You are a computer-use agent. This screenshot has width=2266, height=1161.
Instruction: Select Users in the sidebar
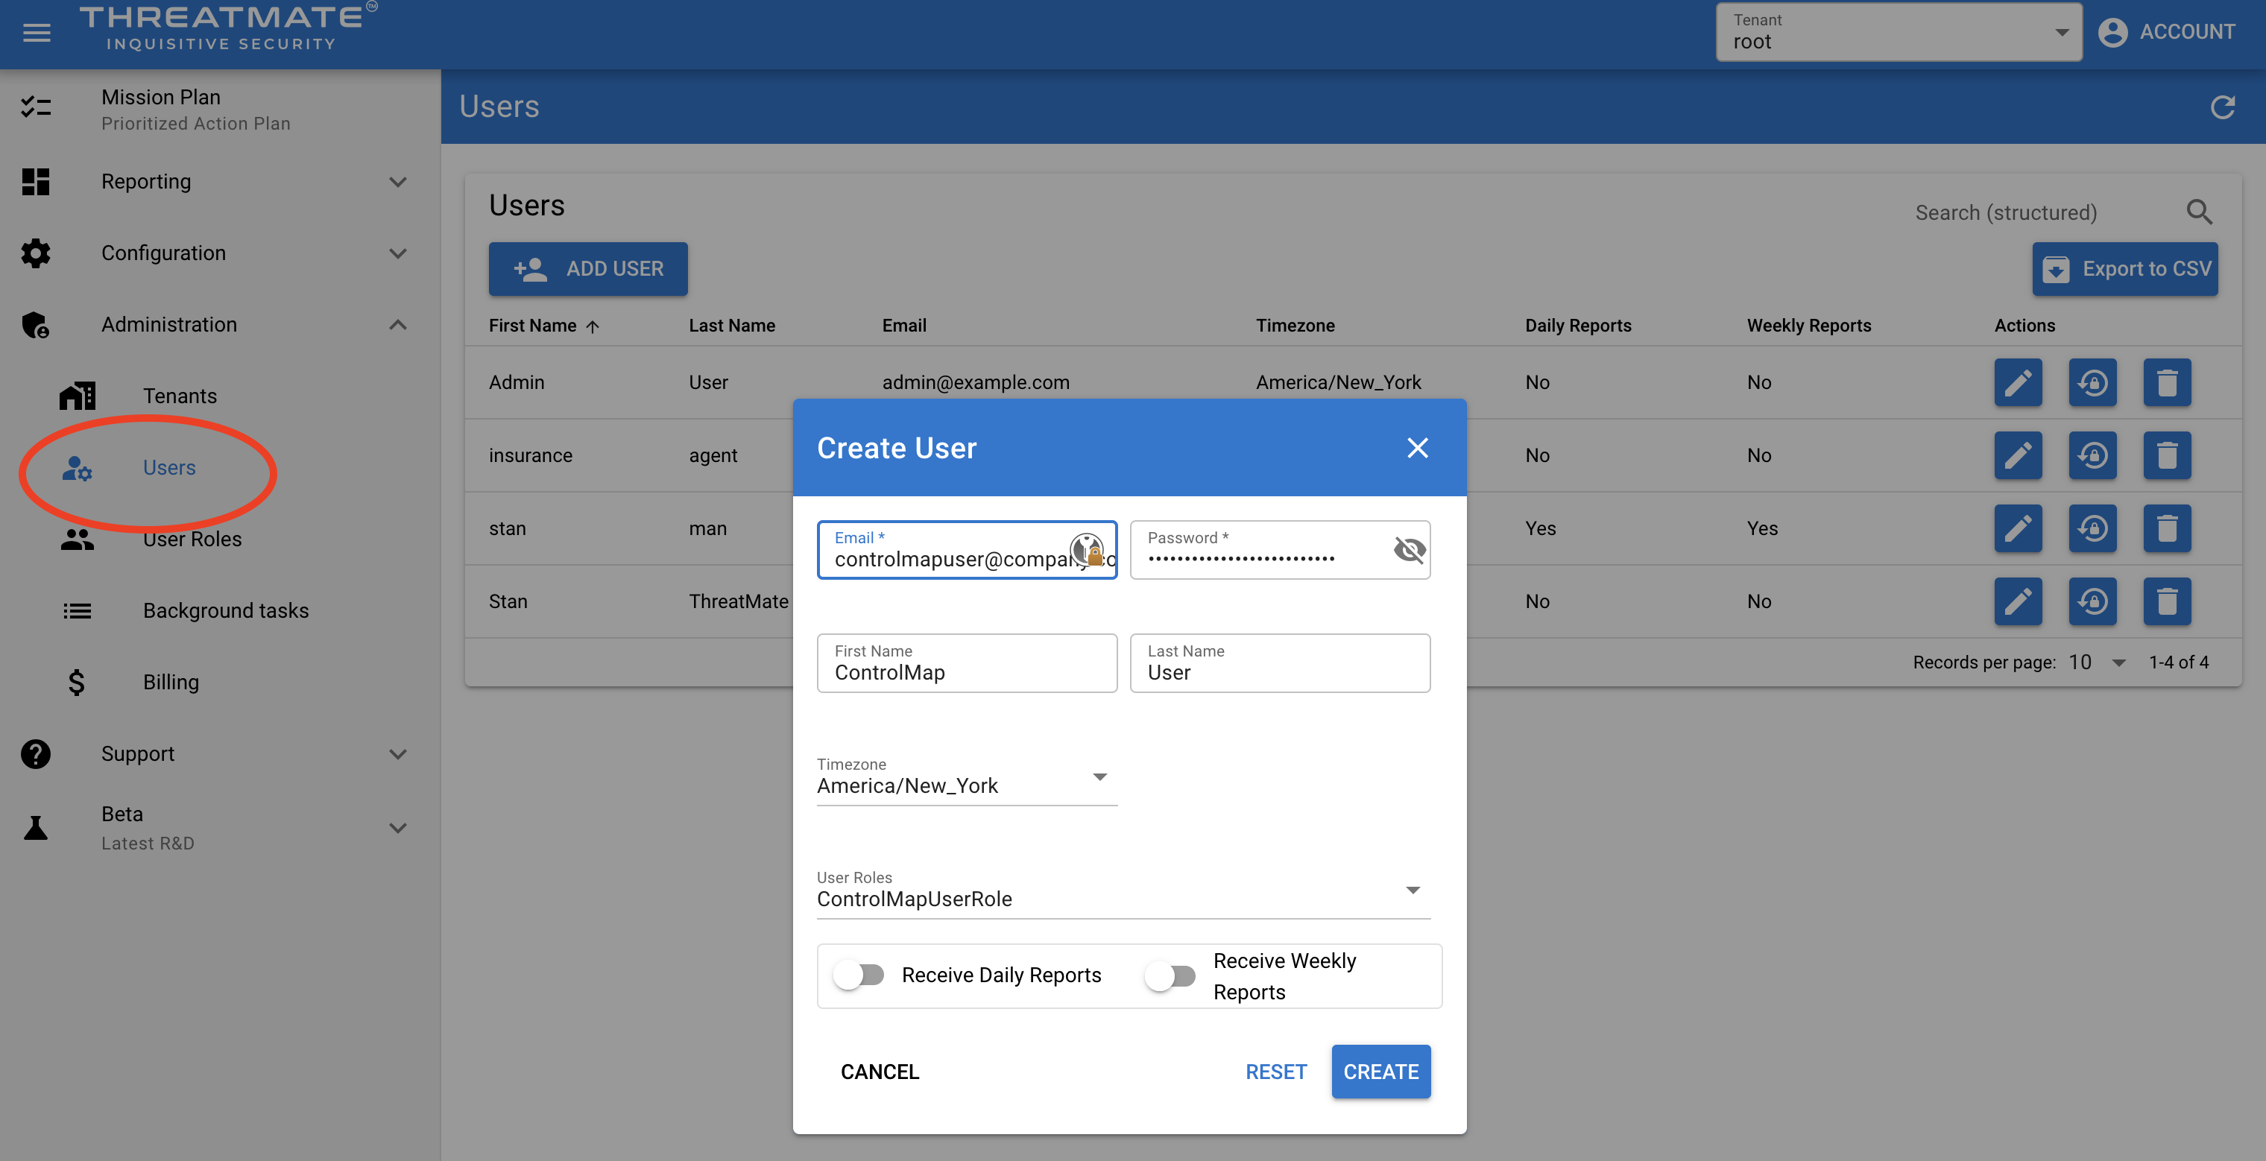coord(169,468)
